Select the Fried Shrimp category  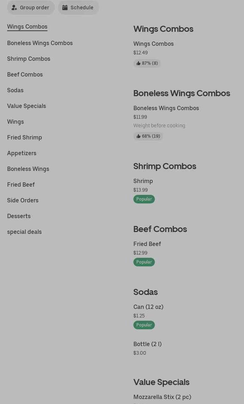click(25, 137)
